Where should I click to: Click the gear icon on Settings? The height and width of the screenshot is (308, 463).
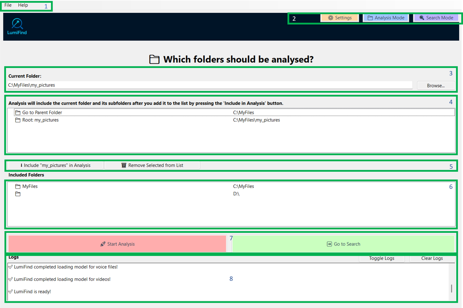330,18
